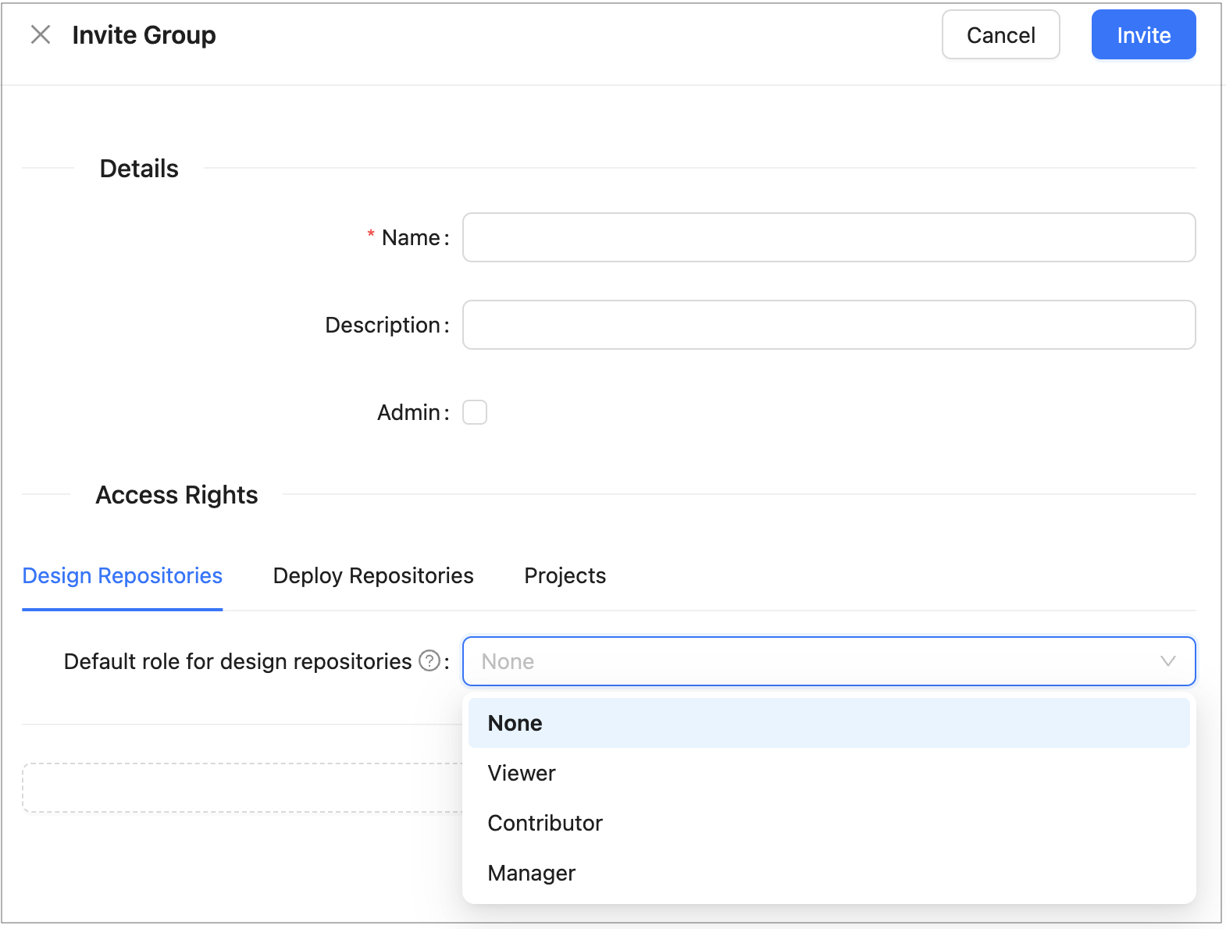This screenshot has height=929, width=1226.
Task: Tick the Admin checkbox
Action: pyautogui.click(x=475, y=412)
